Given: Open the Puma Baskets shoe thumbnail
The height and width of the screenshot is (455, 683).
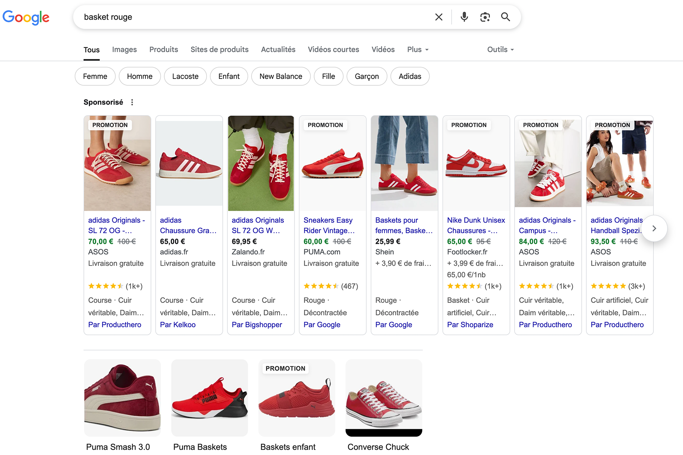Looking at the screenshot, I should [209, 398].
